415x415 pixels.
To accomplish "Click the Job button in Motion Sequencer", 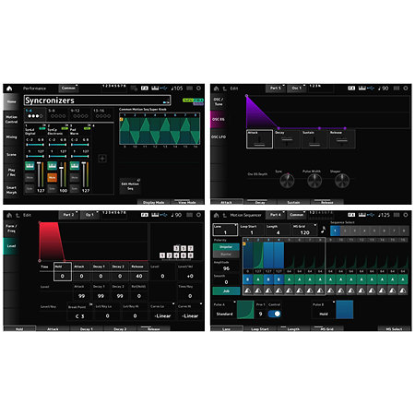I will [x=226, y=290].
